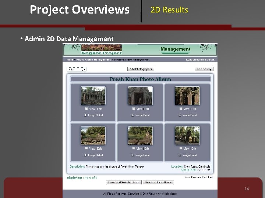Click Delete Selected Items button

click(x=158, y=182)
